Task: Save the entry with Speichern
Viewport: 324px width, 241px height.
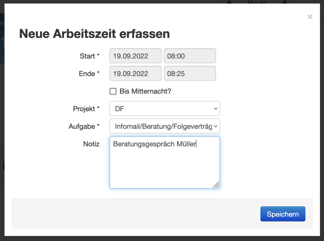Action: pyautogui.click(x=283, y=214)
